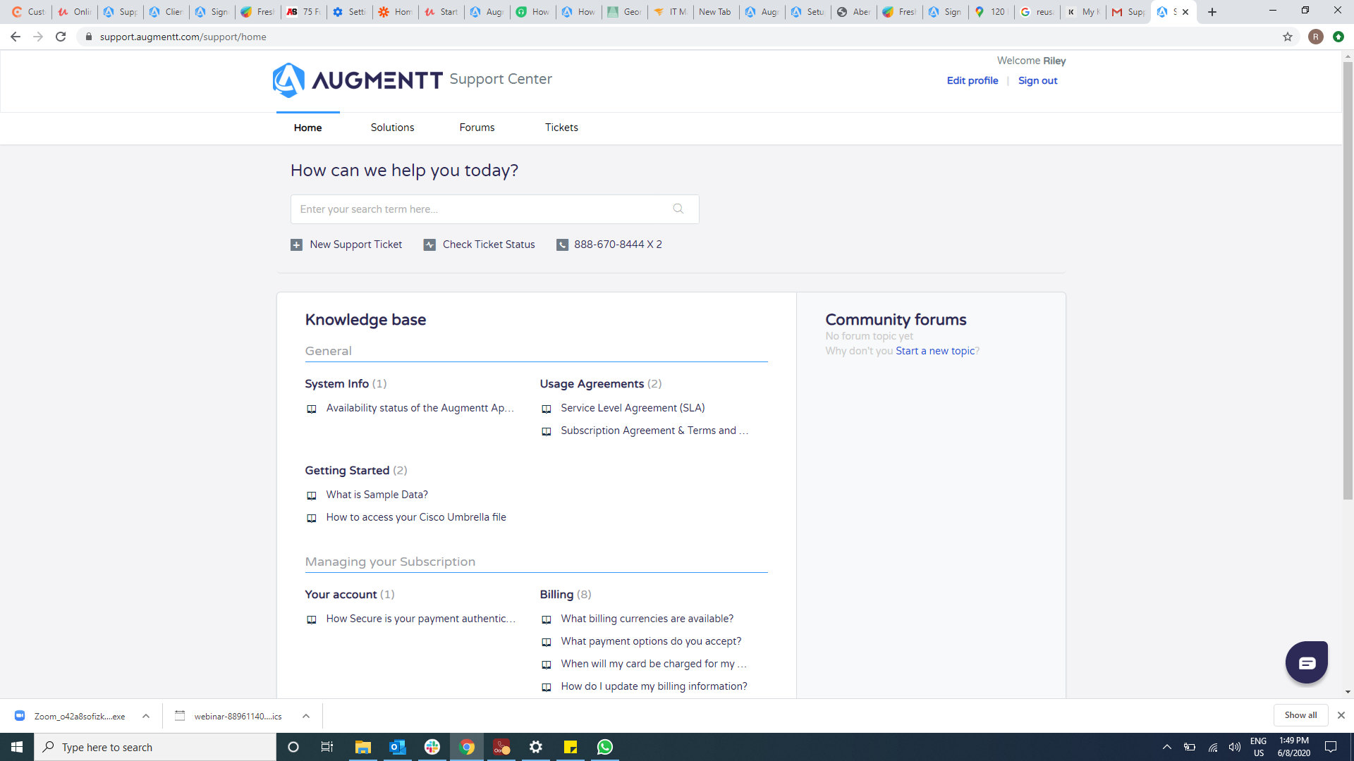
Task: Click the New Support Ticket plus icon
Action: point(296,245)
